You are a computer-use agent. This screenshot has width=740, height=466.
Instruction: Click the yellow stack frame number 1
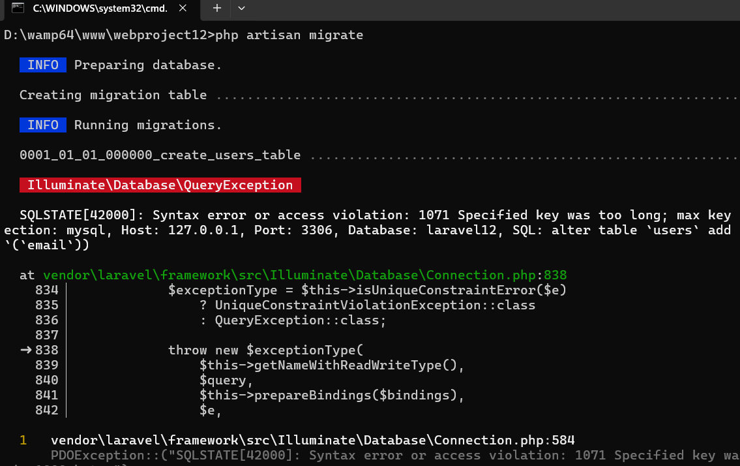pyautogui.click(x=23, y=440)
